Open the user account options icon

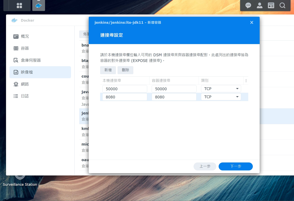pyautogui.click(x=260, y=5)
